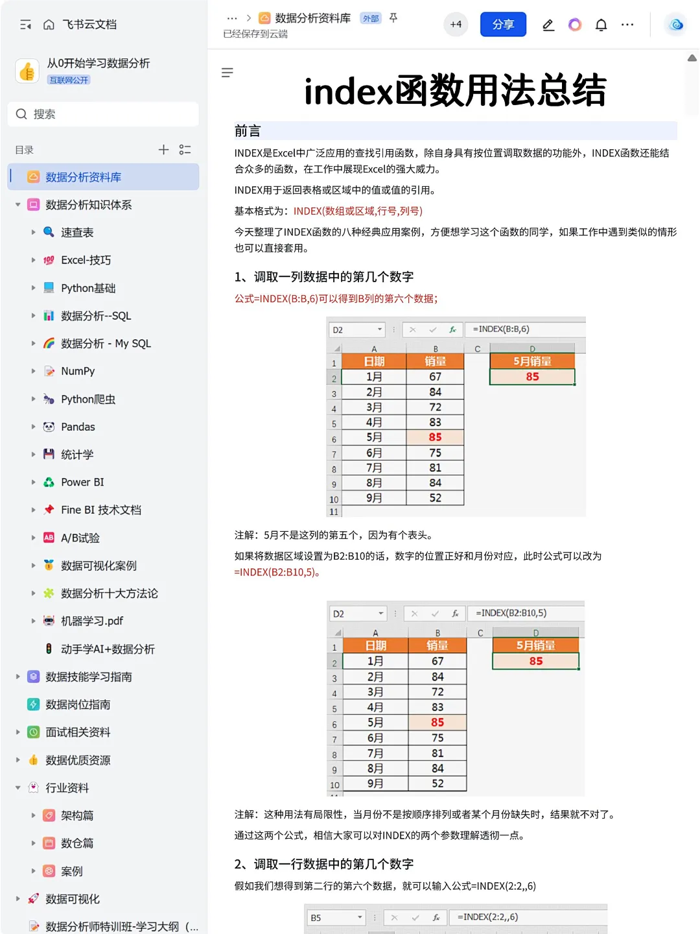This screenshot has width=700, height=934.
Task: Open breadcrumb ellipsis in the header
Action: (232, 18)
